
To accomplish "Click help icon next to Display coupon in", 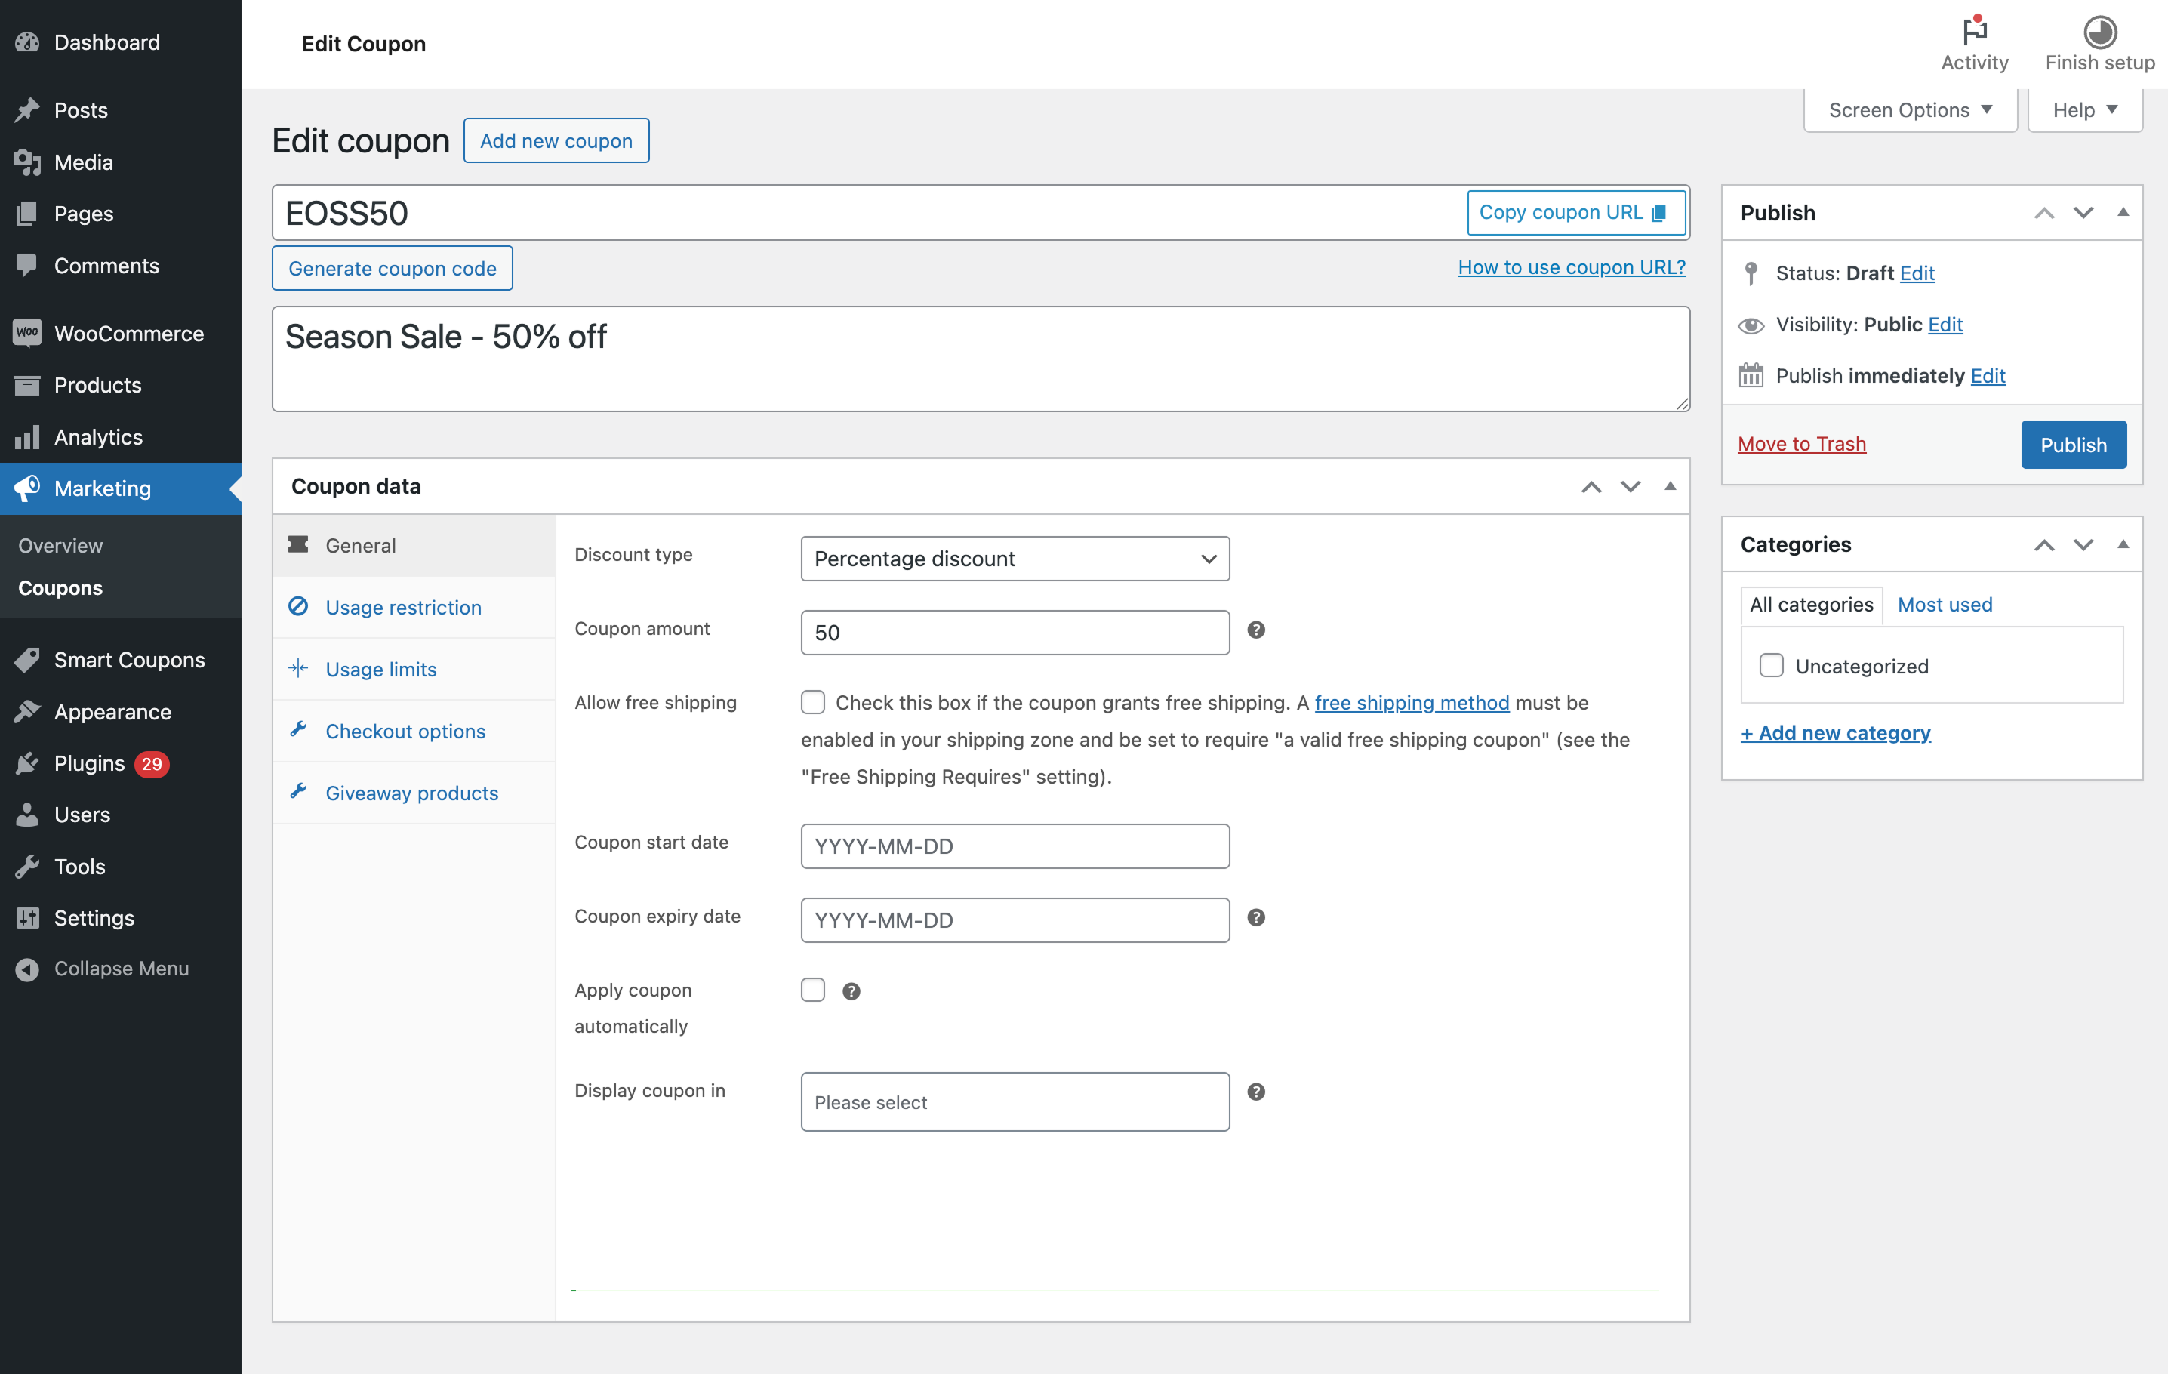I will tap(1256, 1092).
